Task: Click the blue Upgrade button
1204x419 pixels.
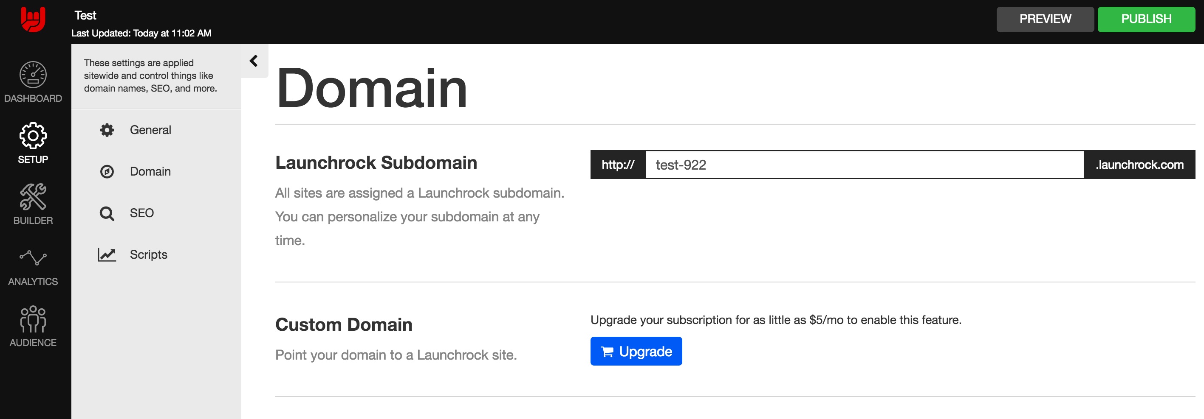Action: [x=636, y=351]
